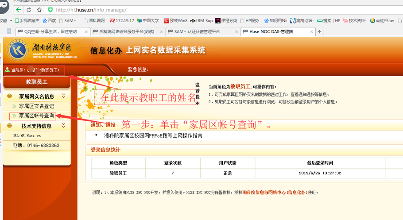Open 家属区帐号查询 in sidebar
The image size is (403, 220).
(x=36, y=116)
